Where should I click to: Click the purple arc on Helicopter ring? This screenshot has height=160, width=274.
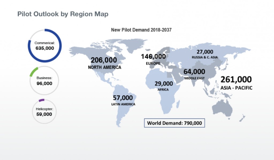coord(41,100)
